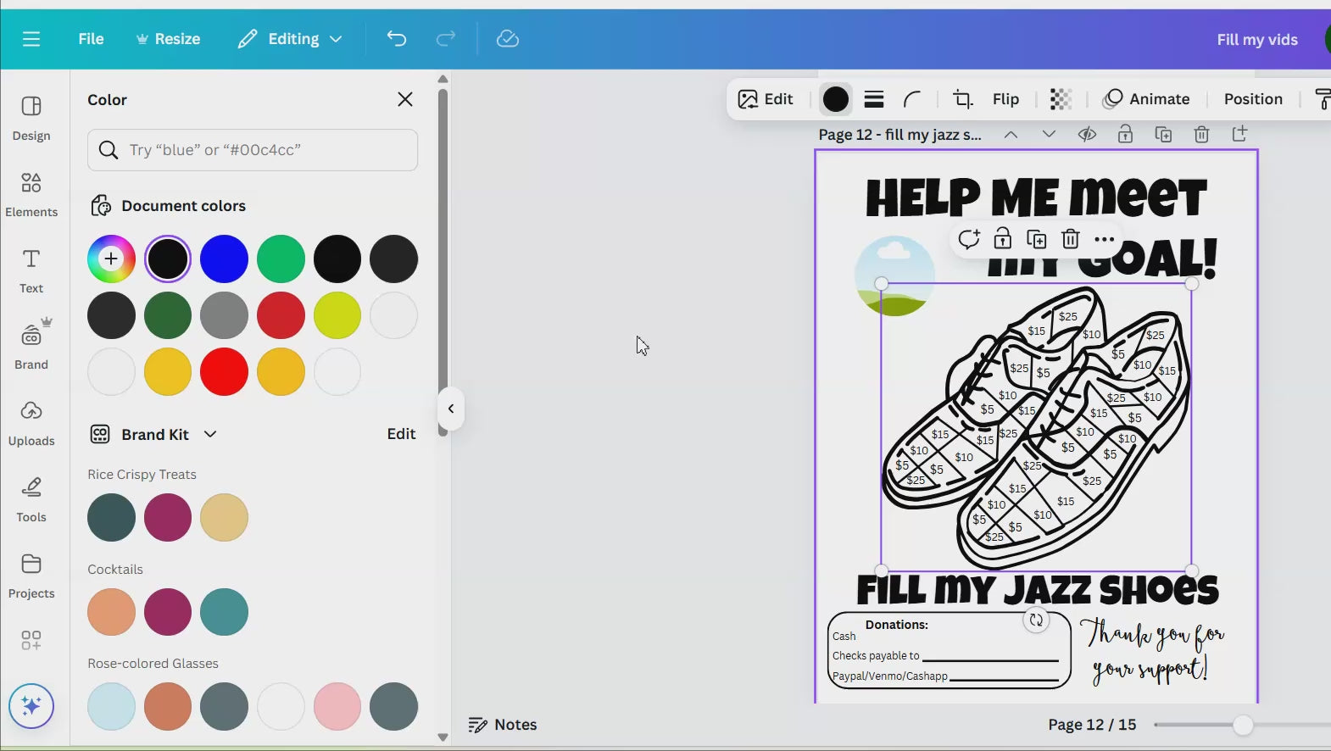The height and width of the screenshot is (751, 1331).
Task: Open border style lines icon
Action: click(x=874, y=99)
